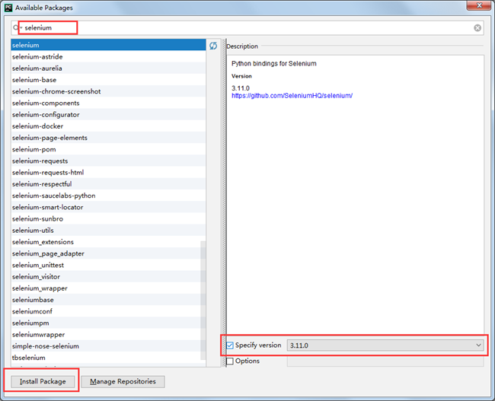Select the selenium-base package
The image size is (495, 401).
[108, 80]
